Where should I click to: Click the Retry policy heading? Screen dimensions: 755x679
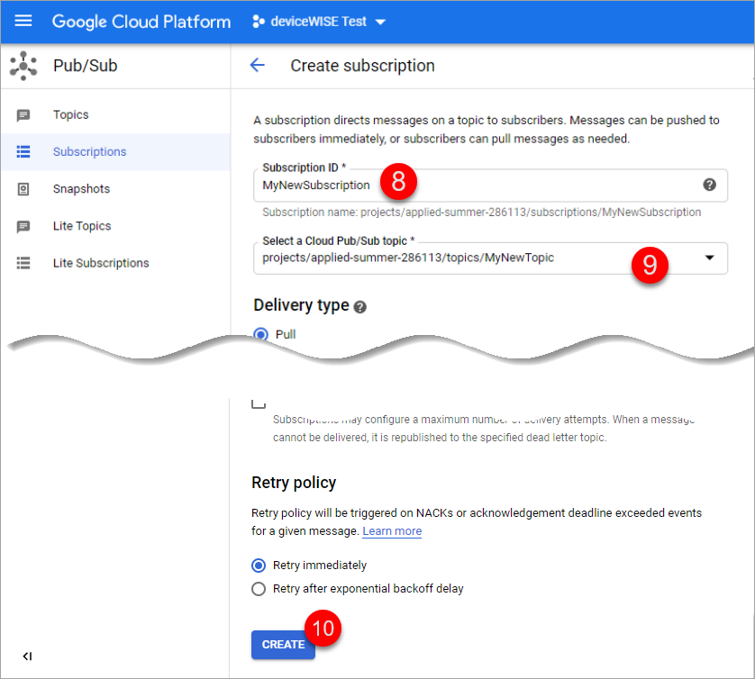294,482
